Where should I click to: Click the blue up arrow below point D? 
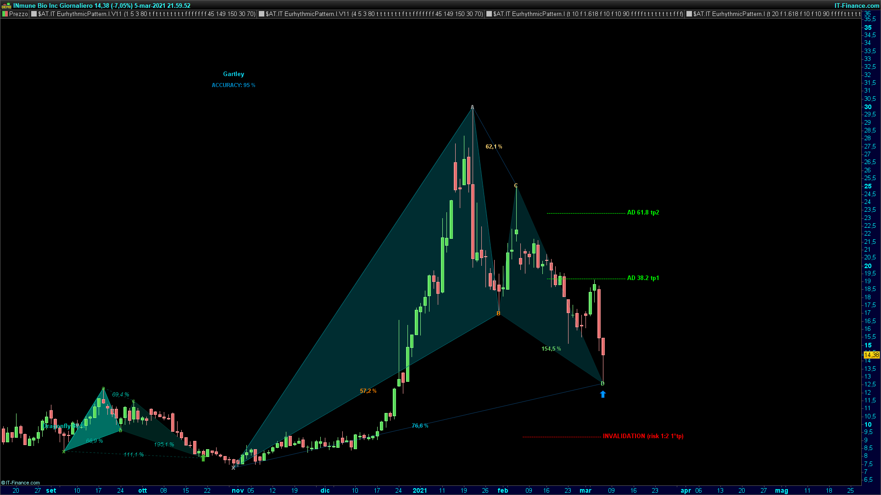(603, 394)
